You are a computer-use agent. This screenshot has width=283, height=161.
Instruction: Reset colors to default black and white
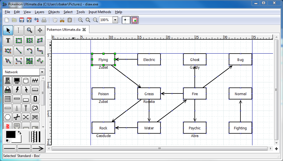click(x=7, y=141)
